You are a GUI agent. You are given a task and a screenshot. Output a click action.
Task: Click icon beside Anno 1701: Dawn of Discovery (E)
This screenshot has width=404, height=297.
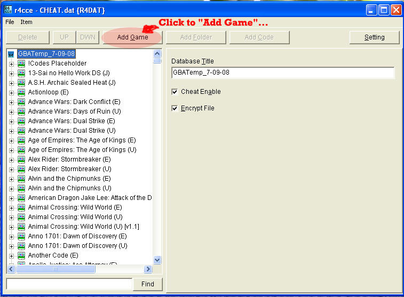21,236
